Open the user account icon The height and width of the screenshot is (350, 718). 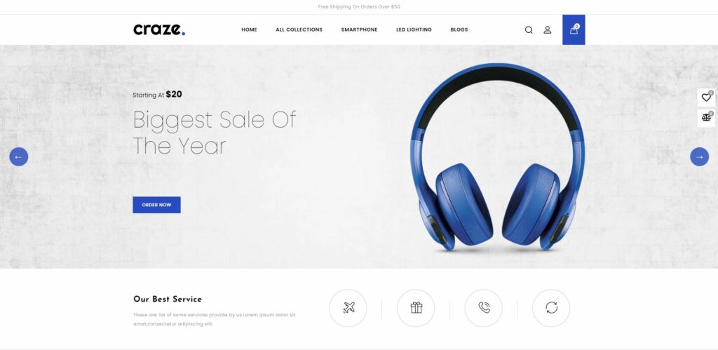click(x=547, y=29)
